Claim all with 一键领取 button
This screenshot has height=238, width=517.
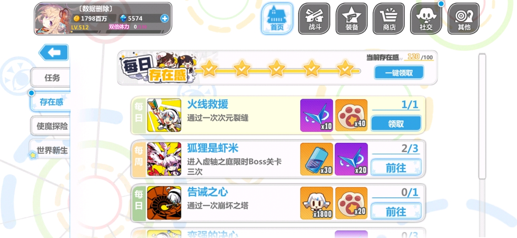399,73
